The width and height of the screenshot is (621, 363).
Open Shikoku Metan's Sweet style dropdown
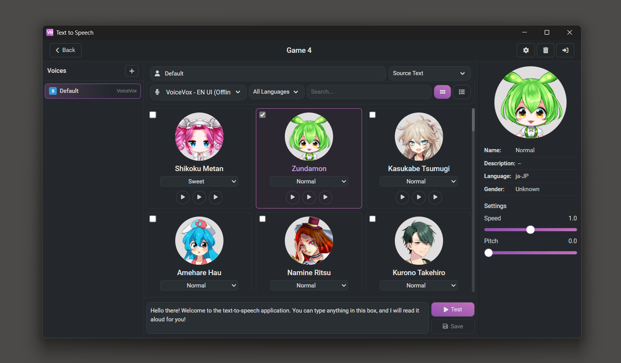click(199, 181)
